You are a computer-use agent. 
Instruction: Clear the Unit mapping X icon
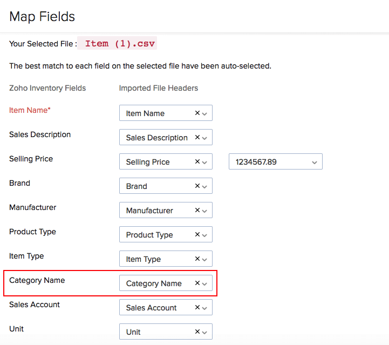[197, 332]
